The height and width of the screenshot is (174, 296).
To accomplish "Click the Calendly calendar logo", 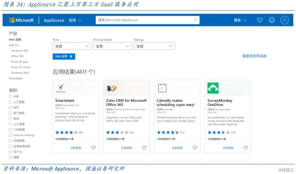I will (162, 88).
